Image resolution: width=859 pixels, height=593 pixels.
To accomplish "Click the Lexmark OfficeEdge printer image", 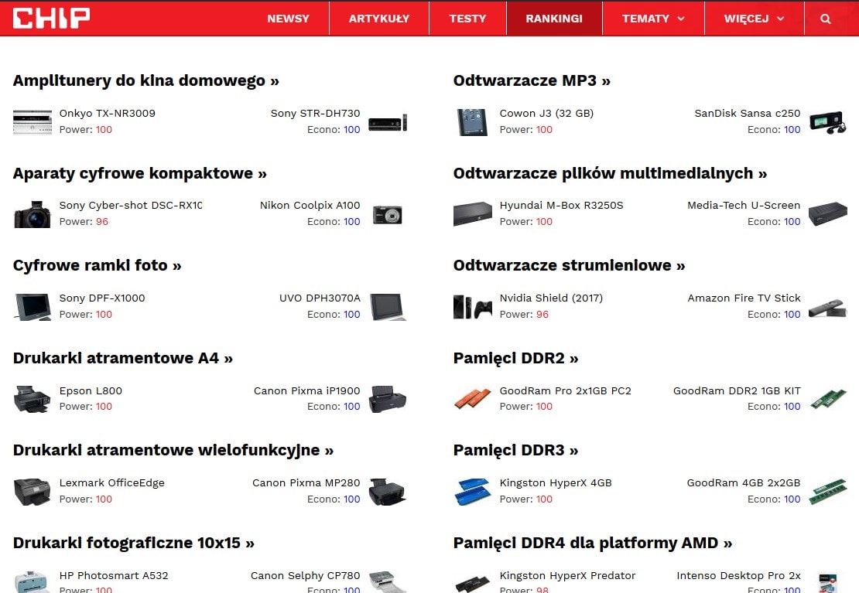I will (33, 491).
